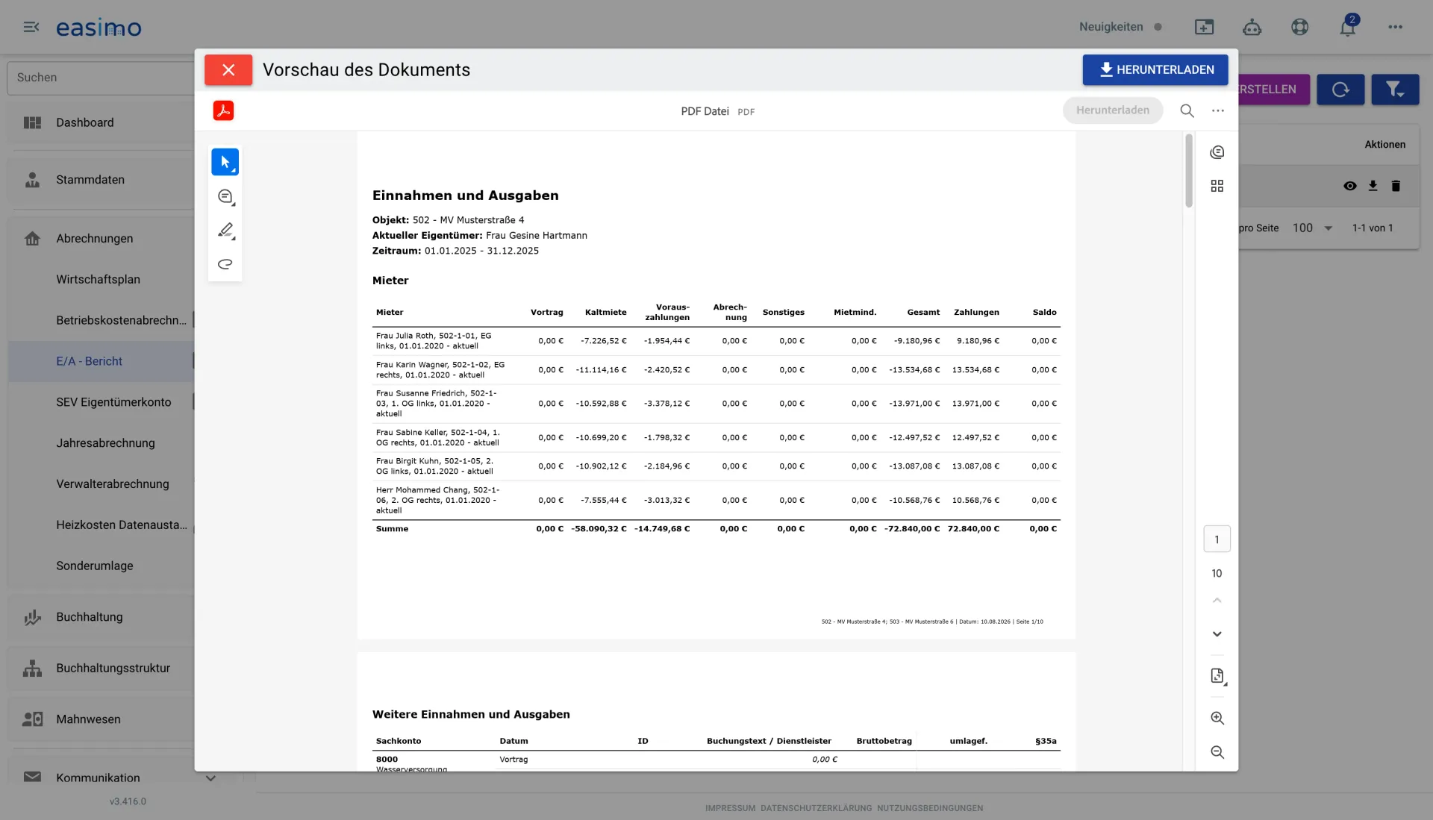The height and width of the screenshot is (820, 1433).
Task: Open the help lifebuoy icon
Action: pos(1299,27)
